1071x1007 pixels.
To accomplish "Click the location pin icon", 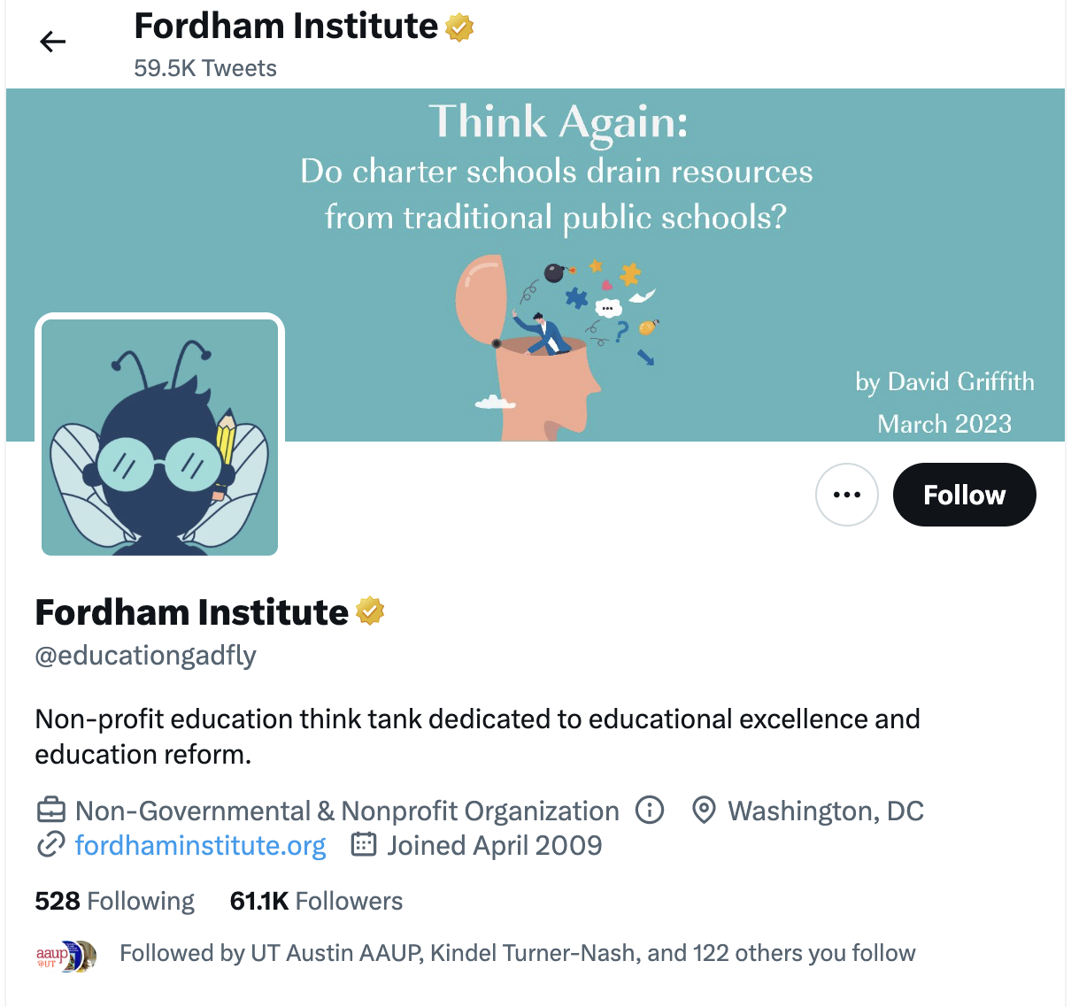I will coord(704,810).
